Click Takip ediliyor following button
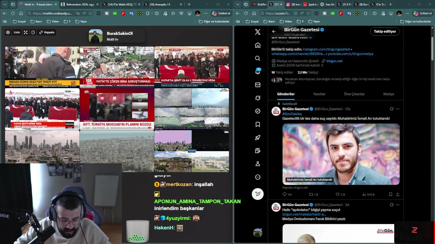This screenshot has height=244, width=435. click(385, 32)
